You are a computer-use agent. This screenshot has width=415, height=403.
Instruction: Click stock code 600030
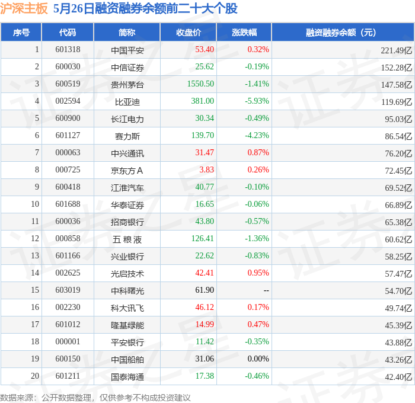(x=68, y=67)
